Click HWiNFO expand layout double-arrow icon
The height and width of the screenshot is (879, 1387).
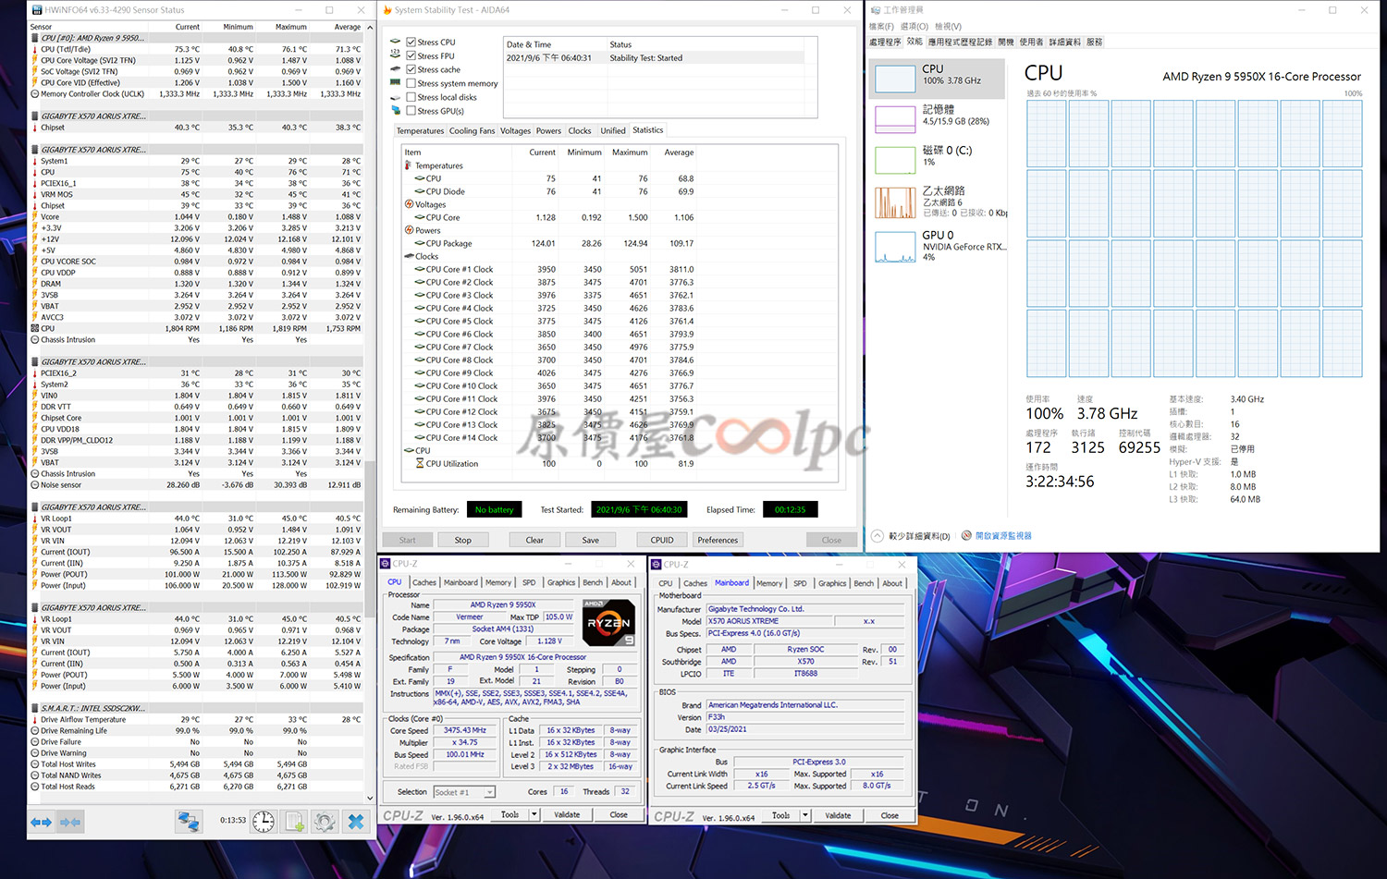(41, 822)
